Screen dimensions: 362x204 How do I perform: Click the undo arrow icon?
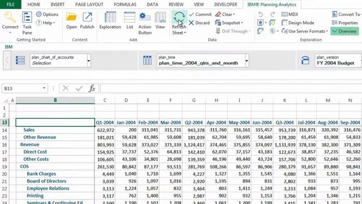[x=260, y=14]
